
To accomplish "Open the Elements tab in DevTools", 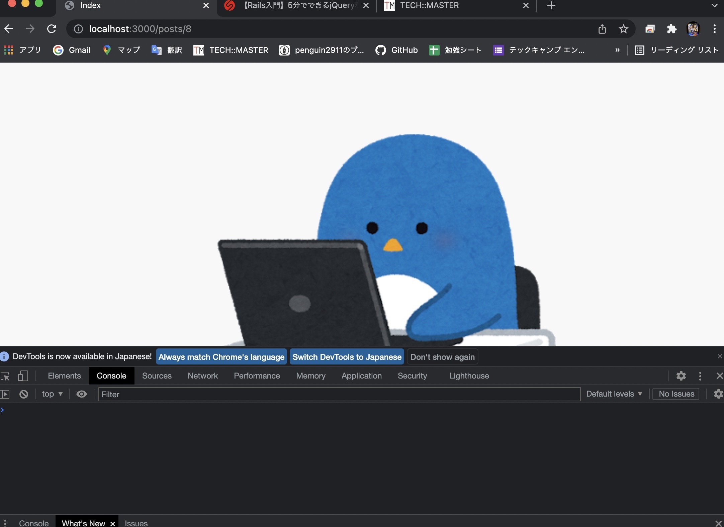I will pos(64,376).
